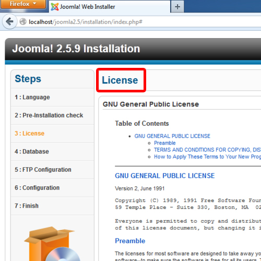This screenshot has height=261, width=261.
Task: Open GNU GENERAL PUBLIC LICENSE contents link
Action: (x=172, y=136)
